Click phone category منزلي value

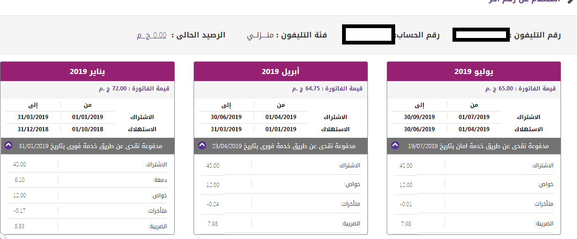click(x=260, y=35)
